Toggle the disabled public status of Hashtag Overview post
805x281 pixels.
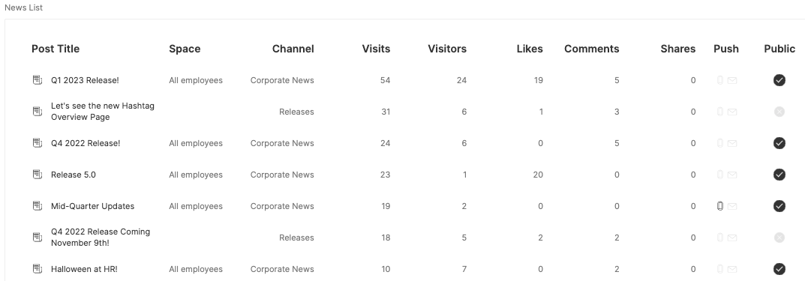tap(779, 111)
